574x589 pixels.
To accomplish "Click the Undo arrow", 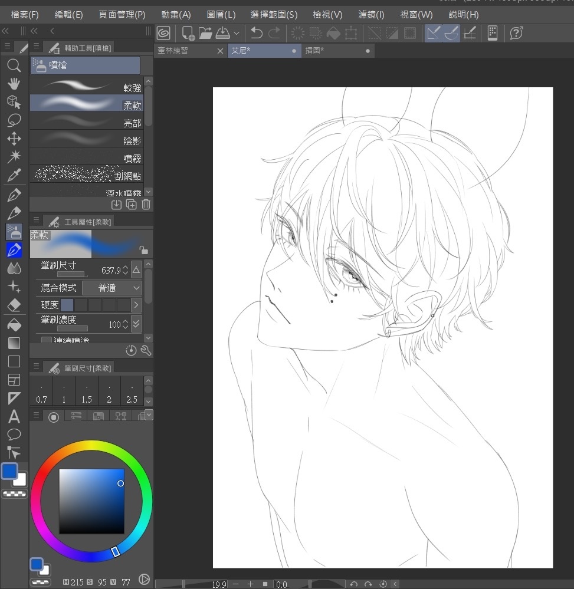I will point(257,33).
